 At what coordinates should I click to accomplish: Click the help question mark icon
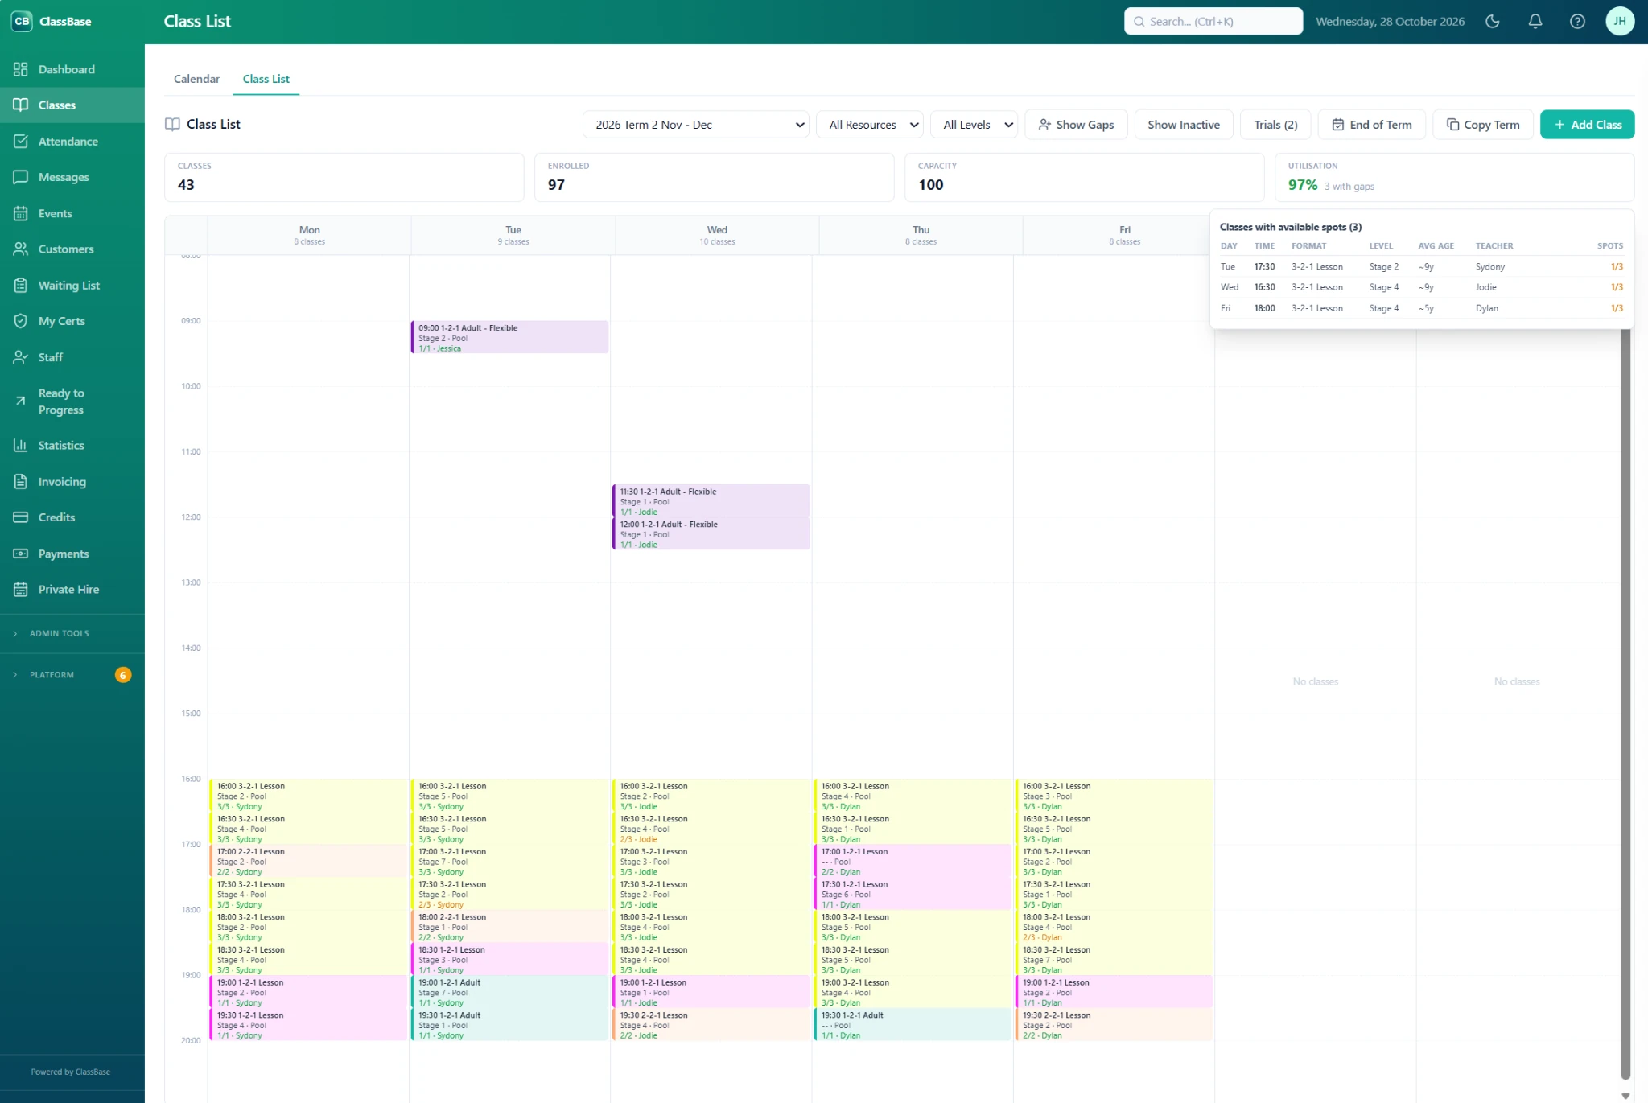(1577, 22)
